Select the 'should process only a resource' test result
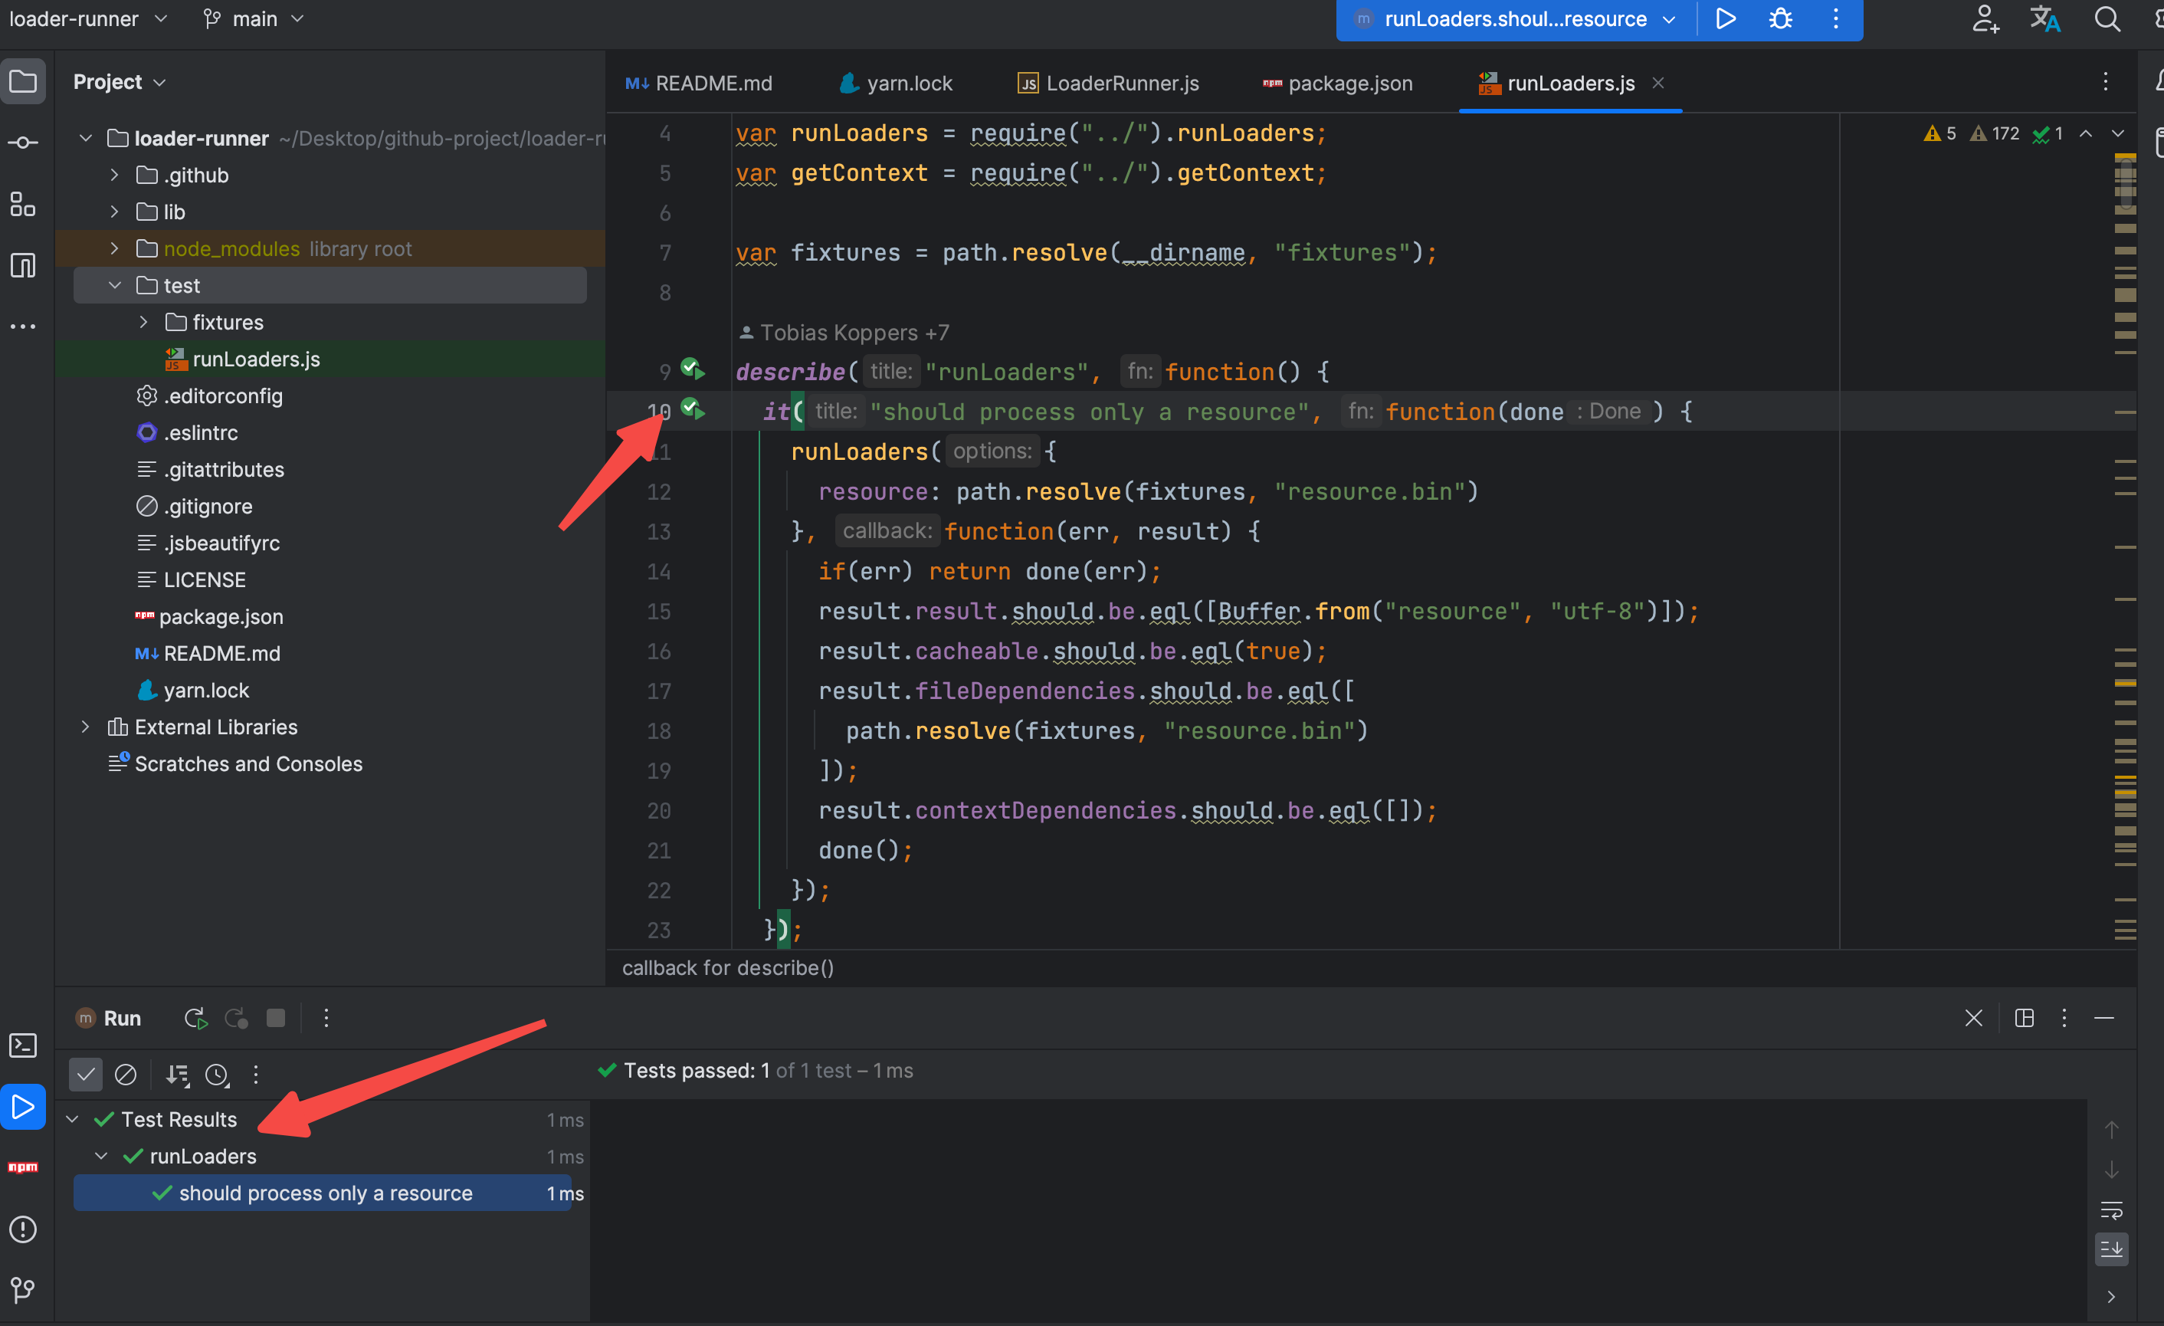Screen dimensions: 2164x1326 coord(325,1193)
